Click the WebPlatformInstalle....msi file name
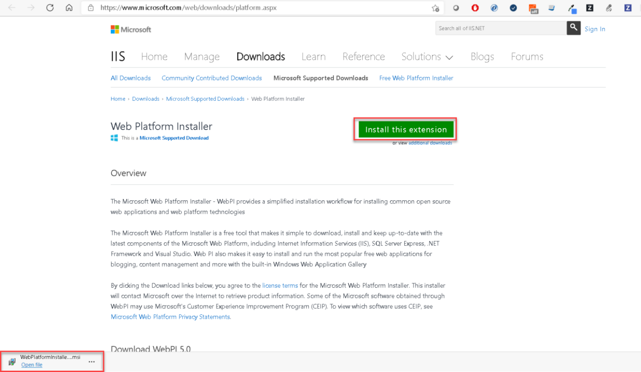 click(50, 357)
